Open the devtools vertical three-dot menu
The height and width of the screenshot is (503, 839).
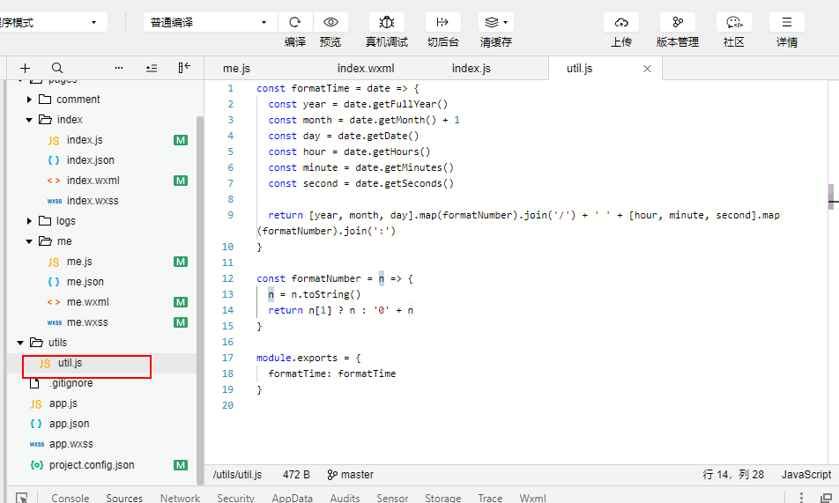coord(801,498)
